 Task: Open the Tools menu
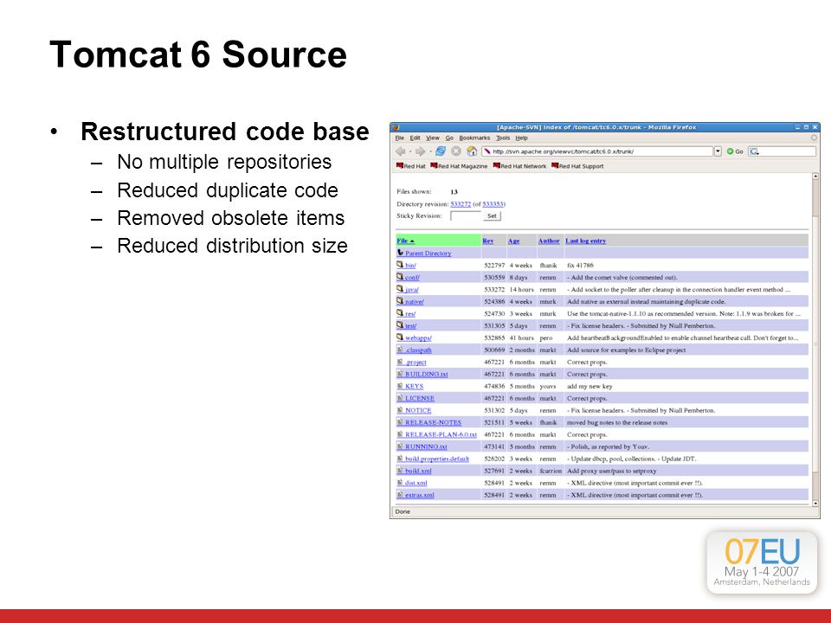coord(503,138)
